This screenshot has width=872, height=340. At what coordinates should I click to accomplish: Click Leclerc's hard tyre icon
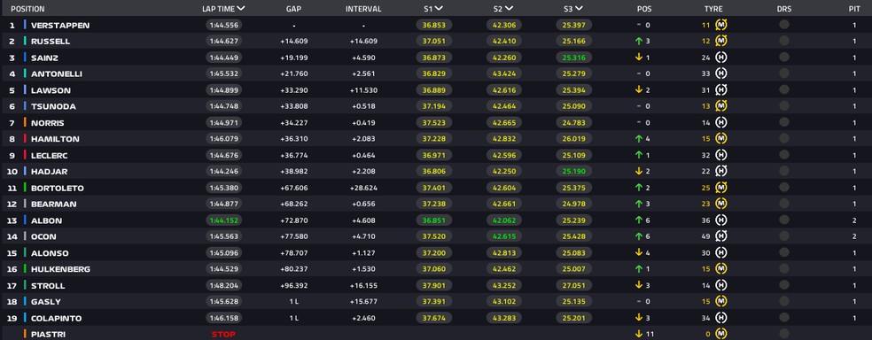(x=721, y=155)
